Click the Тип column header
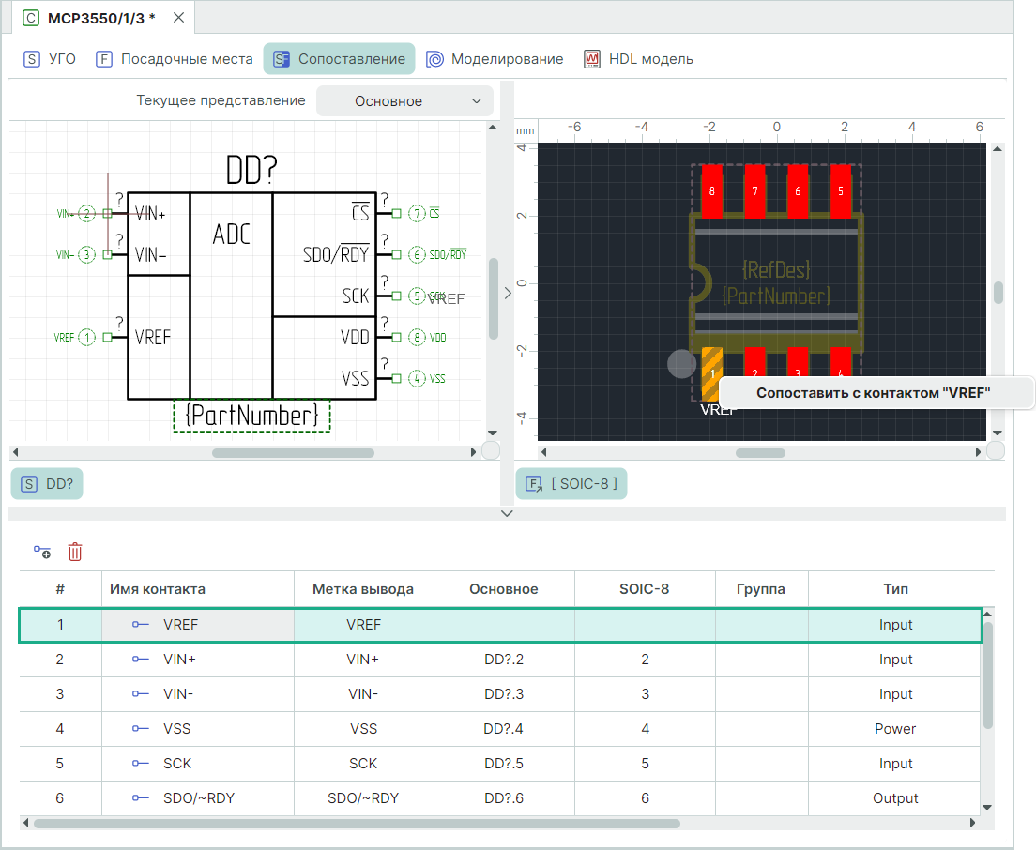 coord(894,589)
